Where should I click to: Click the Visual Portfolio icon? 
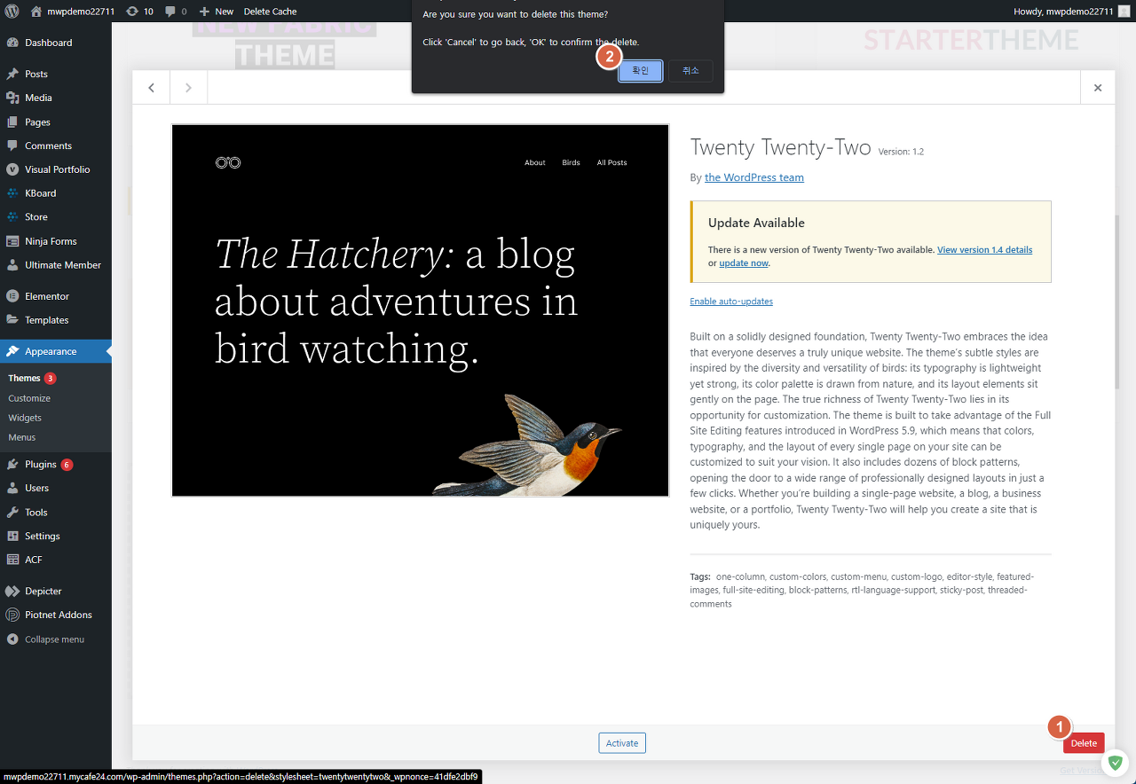coord(12,169)
